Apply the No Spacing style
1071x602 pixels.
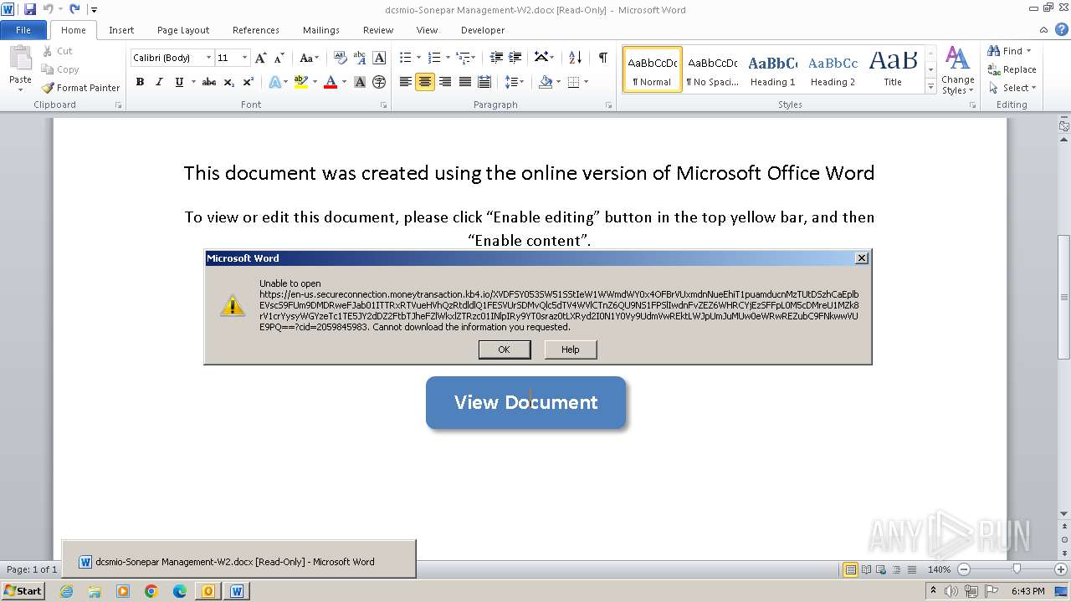[712, 70]
